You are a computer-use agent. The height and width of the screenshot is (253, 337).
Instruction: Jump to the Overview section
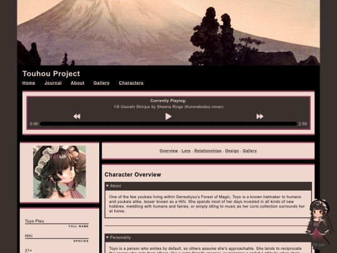pyautogui.click(x=168, y=151)
